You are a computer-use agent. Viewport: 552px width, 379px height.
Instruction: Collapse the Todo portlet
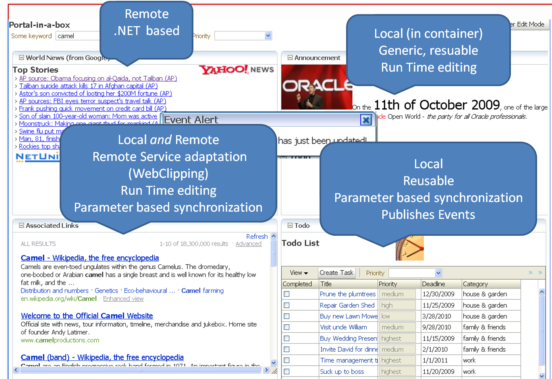pyautogui.click(x=290, y=226)
